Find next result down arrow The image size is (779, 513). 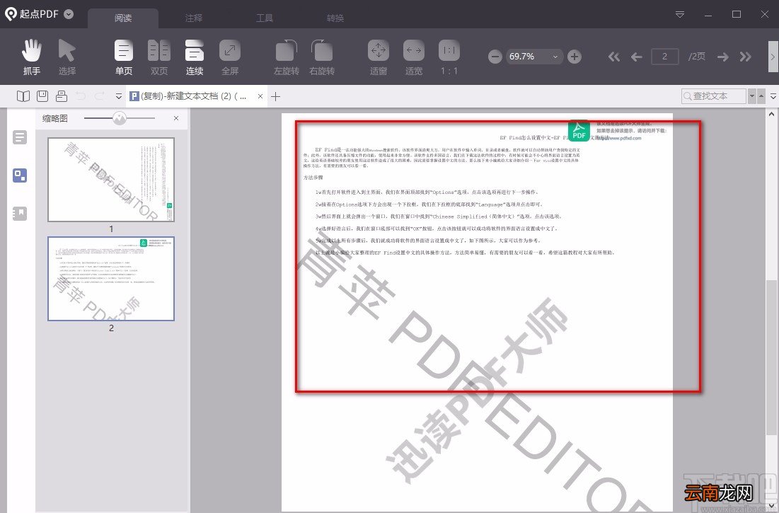(752, 96)
